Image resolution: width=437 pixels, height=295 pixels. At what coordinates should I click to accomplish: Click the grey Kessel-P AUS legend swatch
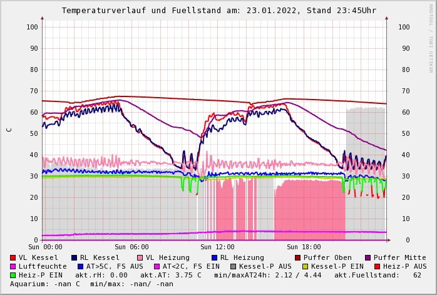234,267
